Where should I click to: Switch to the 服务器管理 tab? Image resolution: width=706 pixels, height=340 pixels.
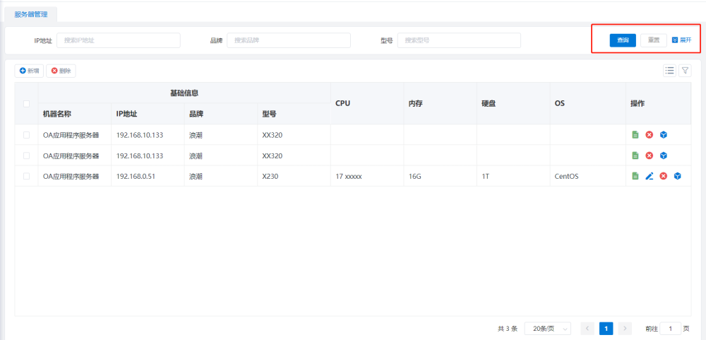pyautogui.click(x=32, y=14)
